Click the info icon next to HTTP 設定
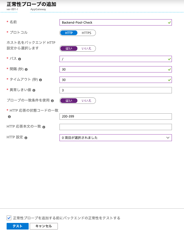Image resolution: width=184 pixels, height=232 pixels. pyautogui.click(x=26, y=138)
